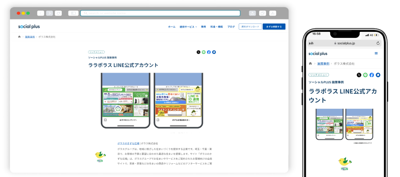Share to Facebook on desktop page
The image size is (400, 177).
(209, 52)
